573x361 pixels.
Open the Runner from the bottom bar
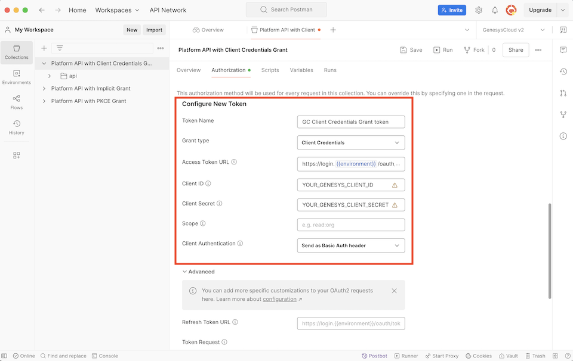(x=406, y=356)
